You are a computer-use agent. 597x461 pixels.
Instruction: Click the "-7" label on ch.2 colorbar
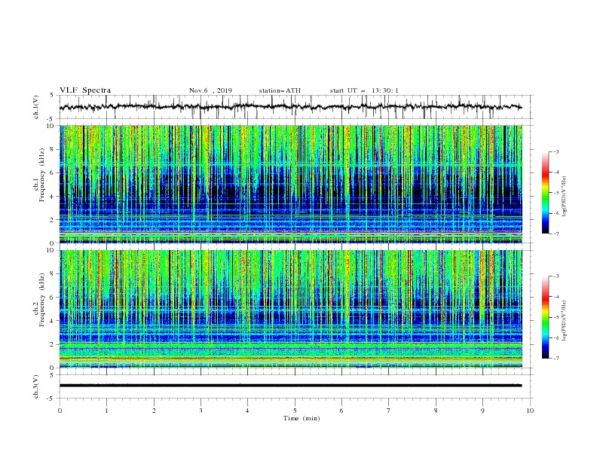point(556,359)
